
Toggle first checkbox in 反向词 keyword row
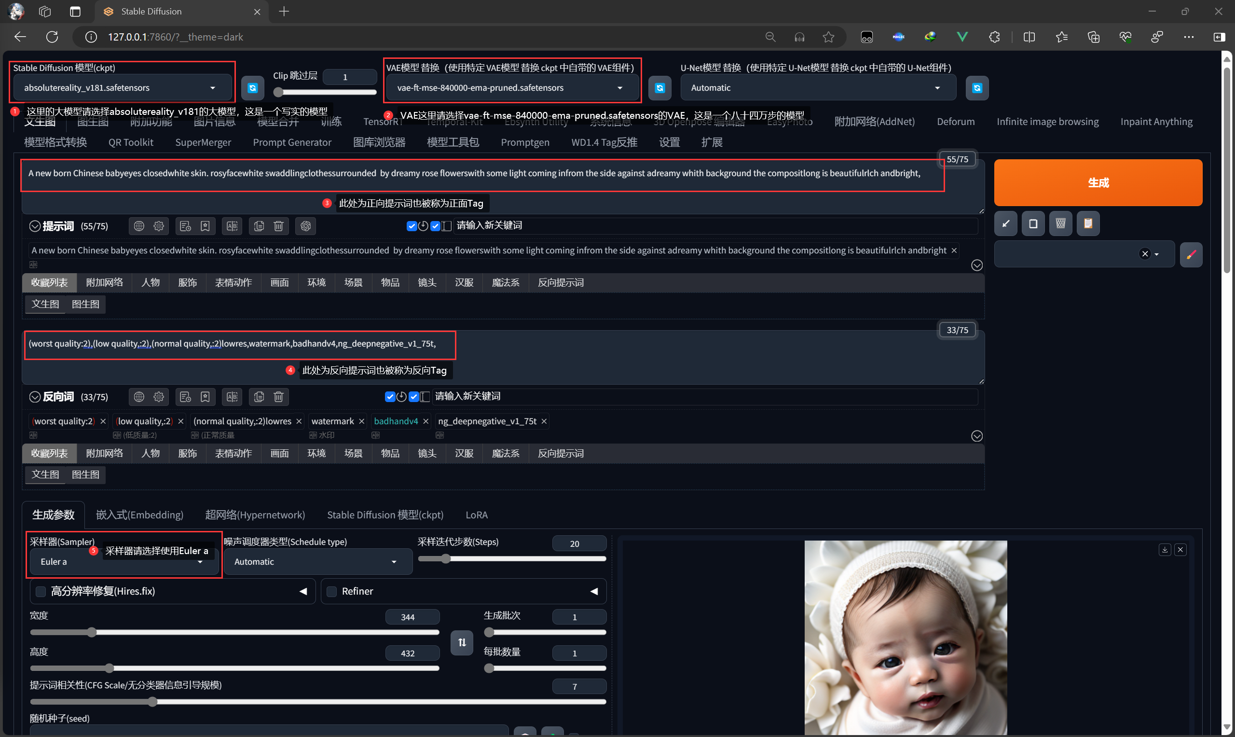390,397
